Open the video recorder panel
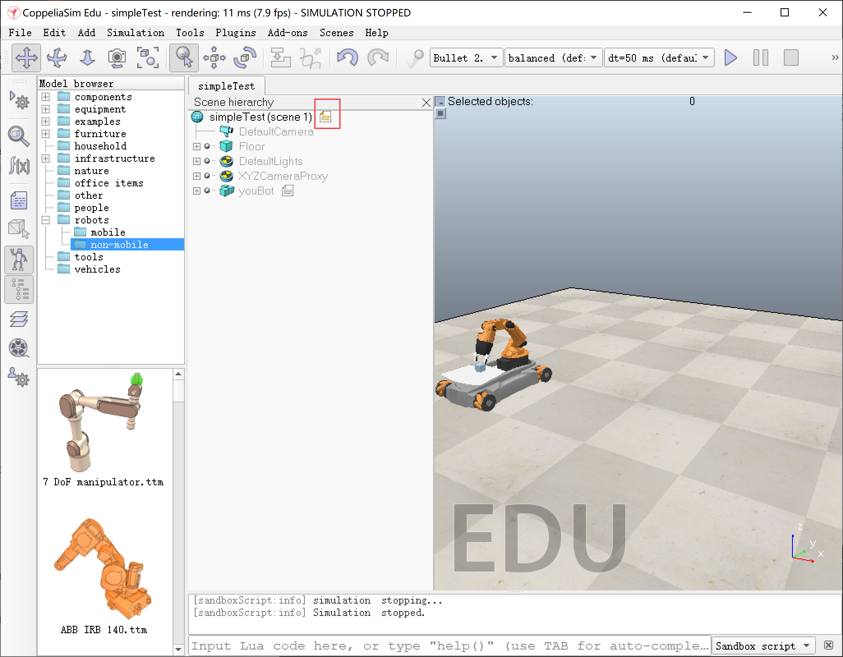The height and width of the screenshot is (657, 843). click(18, 348)
